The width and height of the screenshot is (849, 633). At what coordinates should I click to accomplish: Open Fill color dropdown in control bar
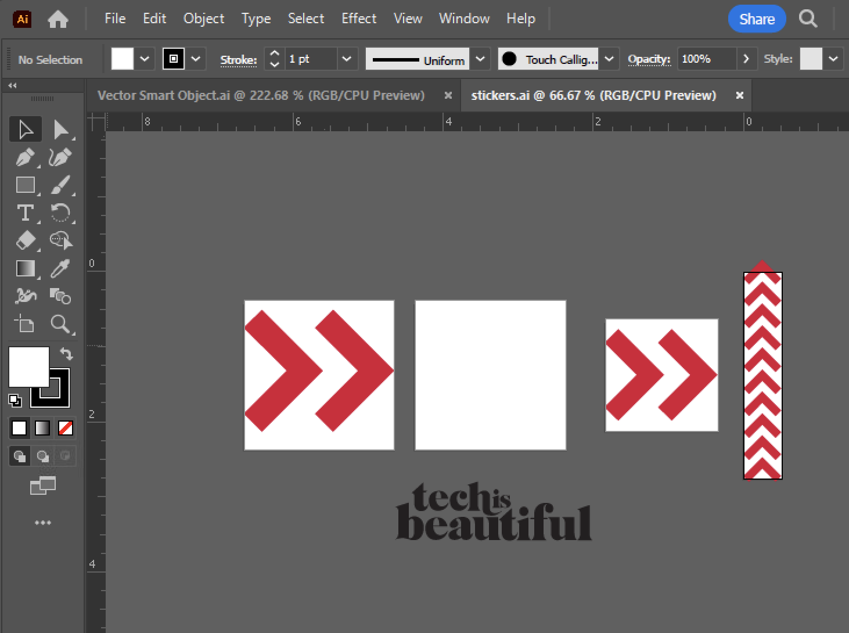[145, 59]
